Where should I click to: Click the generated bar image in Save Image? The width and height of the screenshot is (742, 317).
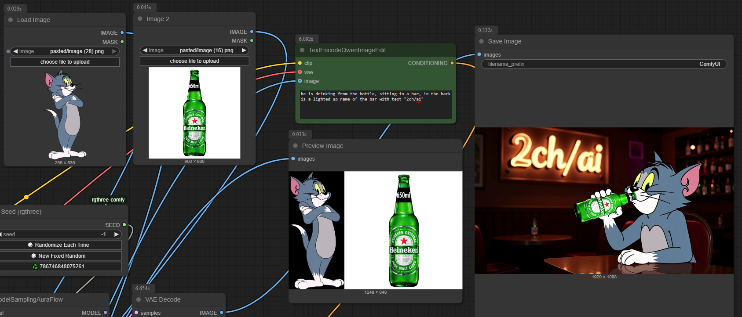[x=604, y=201]
